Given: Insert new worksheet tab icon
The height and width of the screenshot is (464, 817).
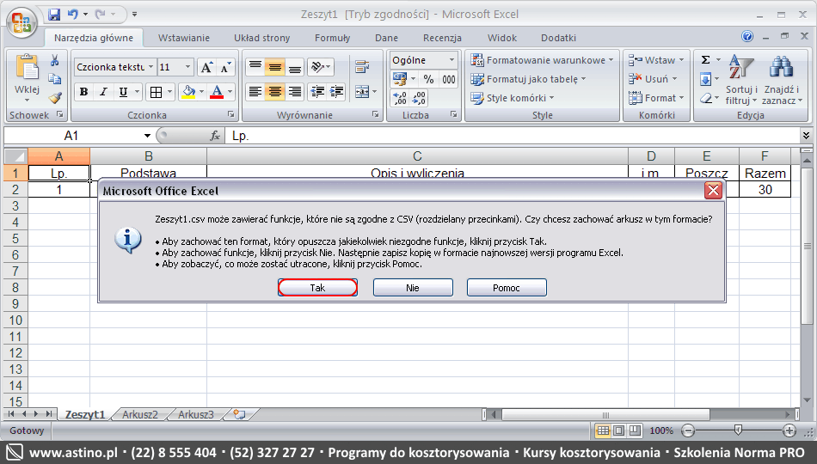Looking at the screenshot, I should 239,414.
